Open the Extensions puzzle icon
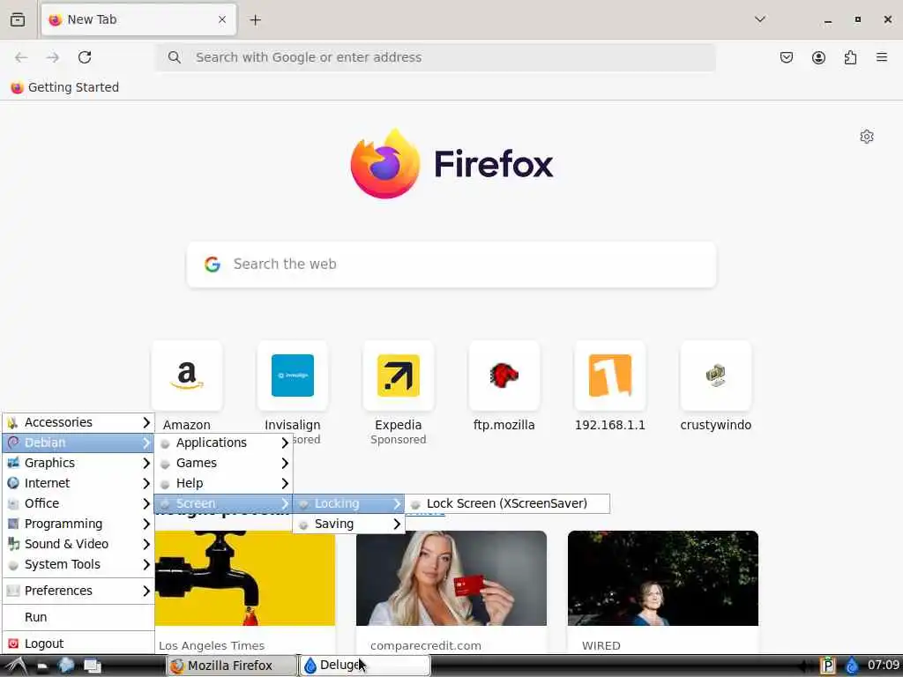The image size is (903, 677). (850, 57)
